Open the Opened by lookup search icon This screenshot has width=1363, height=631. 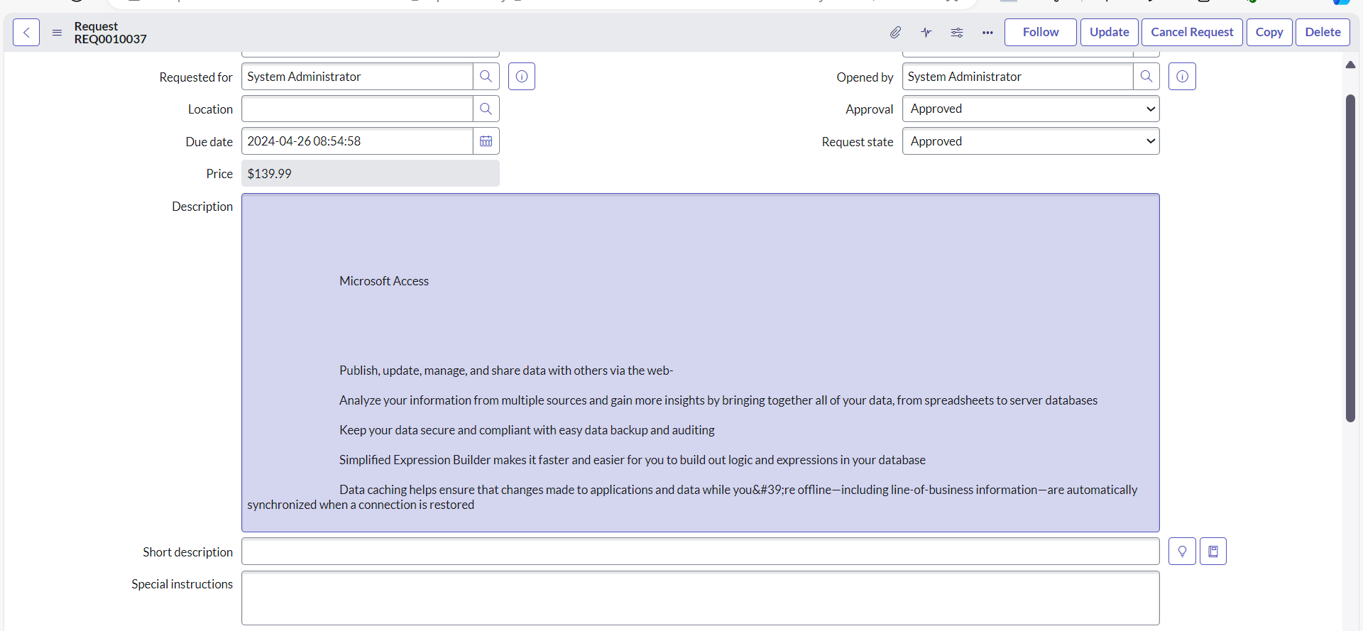1146,77
